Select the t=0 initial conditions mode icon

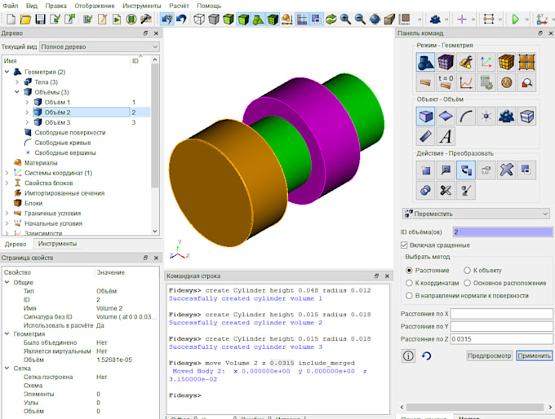[446, 82]
